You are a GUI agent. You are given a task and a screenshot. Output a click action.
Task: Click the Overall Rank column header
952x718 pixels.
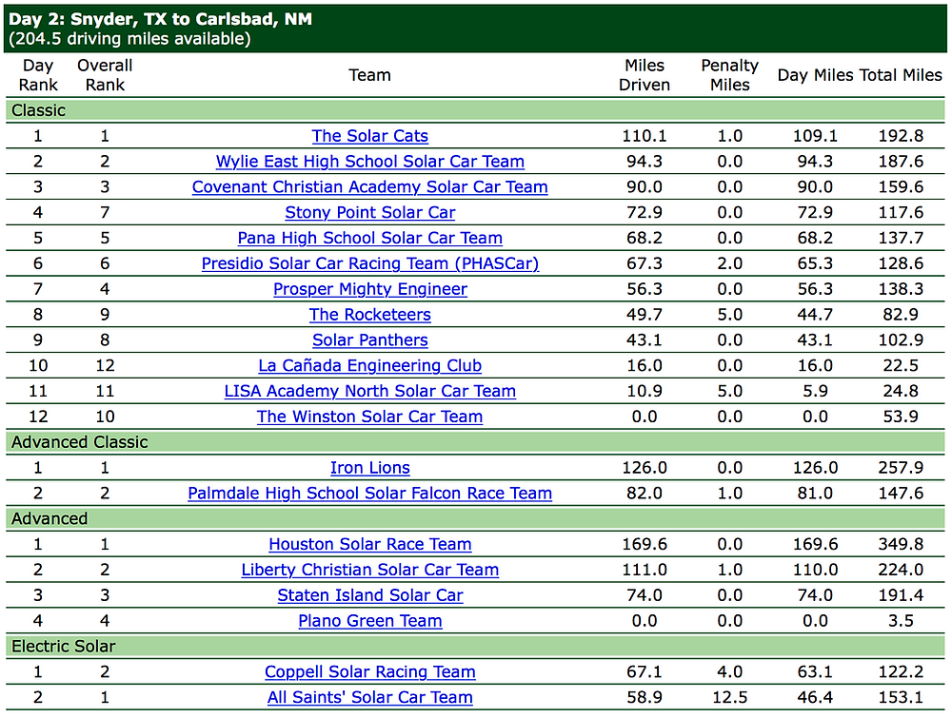tap(105, 75)
